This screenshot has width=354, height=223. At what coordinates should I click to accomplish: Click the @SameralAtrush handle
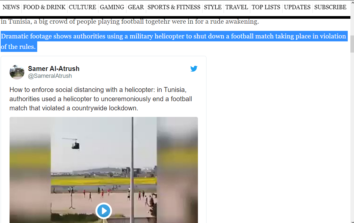(x=50, y=76)
